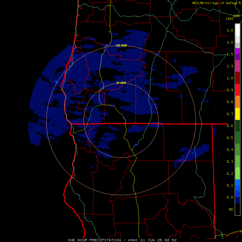Select the white swatch in the legend
Screen dimensions: 242x242
click(237, 30)
